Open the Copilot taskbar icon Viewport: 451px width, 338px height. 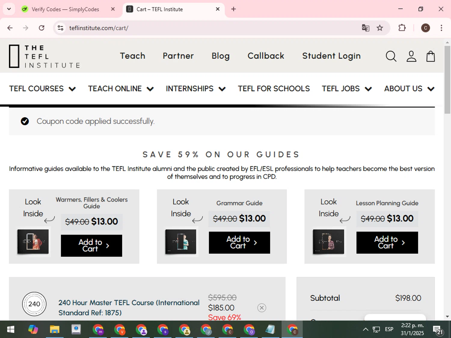point(33,330)
